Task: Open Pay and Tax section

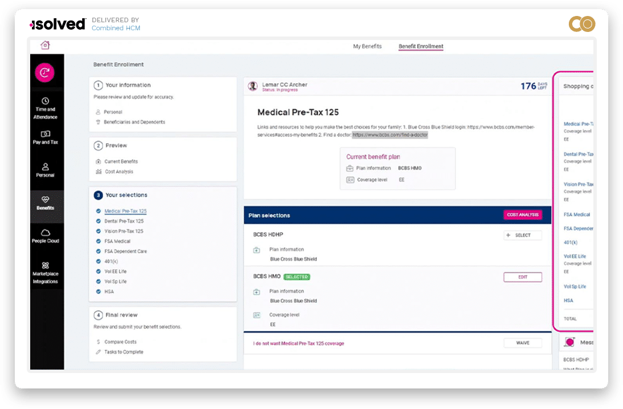Action: click(45, 137)
